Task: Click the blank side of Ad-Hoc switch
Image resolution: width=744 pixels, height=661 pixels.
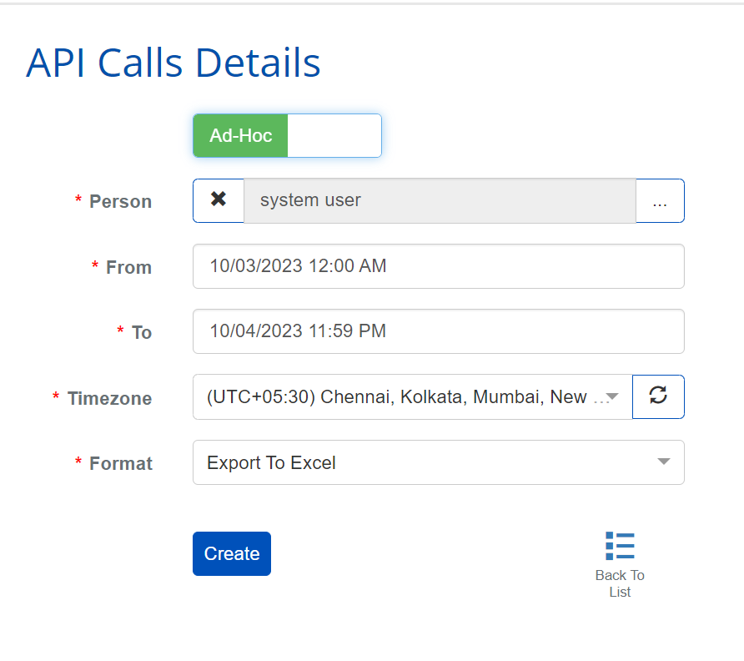Action: (x=334, y=136)
